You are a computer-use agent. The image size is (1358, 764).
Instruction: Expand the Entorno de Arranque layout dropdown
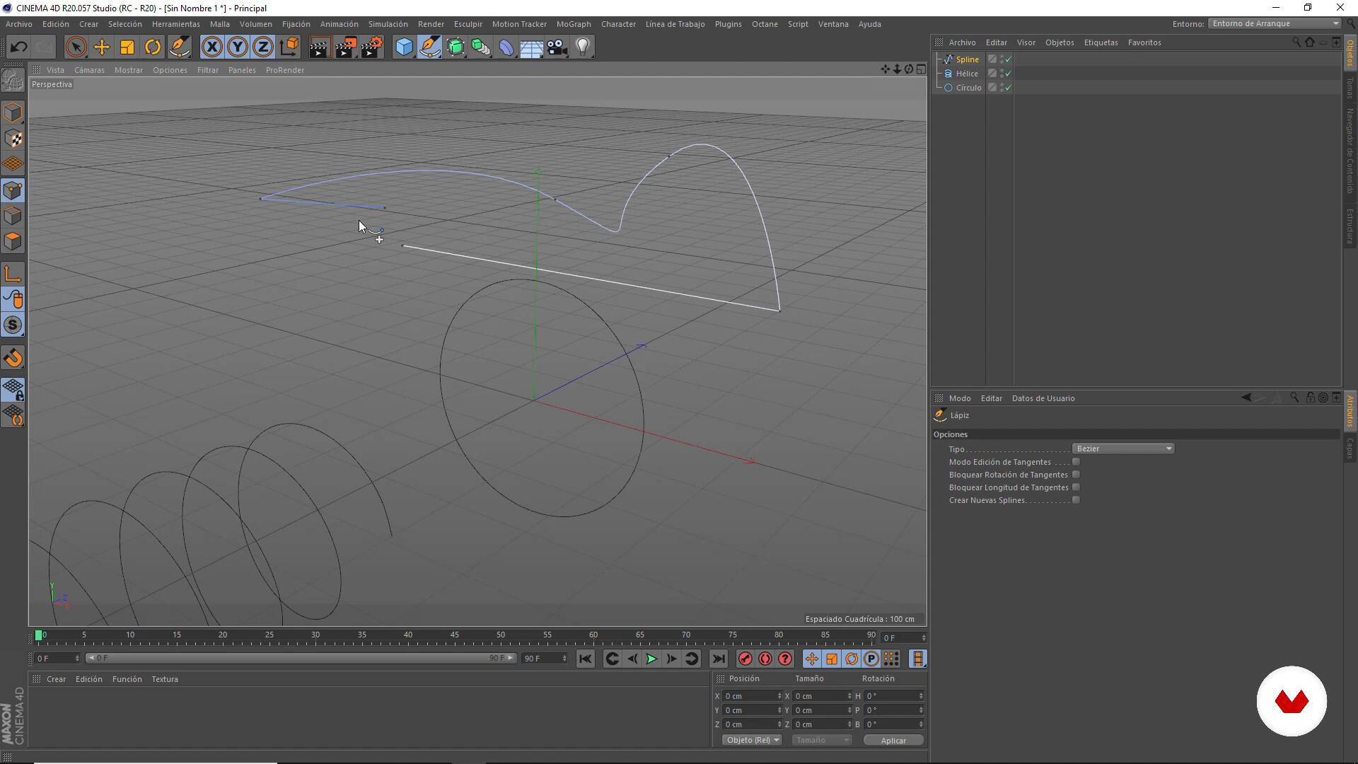point(1275,23)
